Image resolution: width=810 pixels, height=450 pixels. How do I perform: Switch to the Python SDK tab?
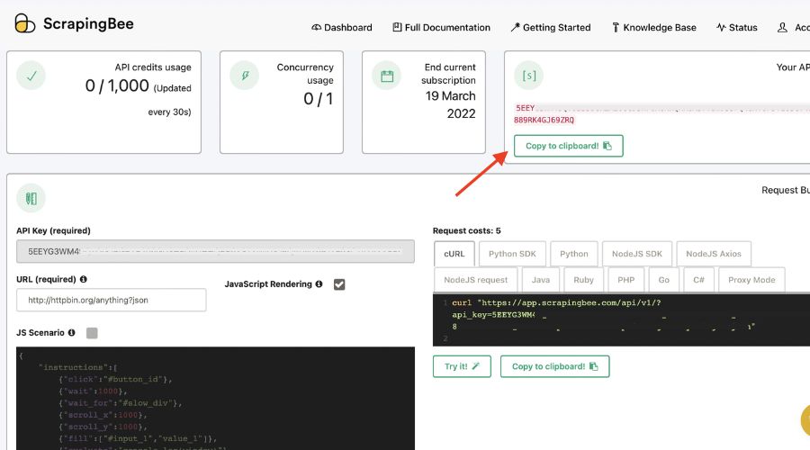[x=512, y=254]
